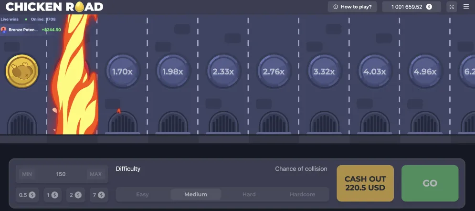Viewport: 475px width, 211px height.
Task: Choose Medium difficulty
Action: [x=196, y=194]
